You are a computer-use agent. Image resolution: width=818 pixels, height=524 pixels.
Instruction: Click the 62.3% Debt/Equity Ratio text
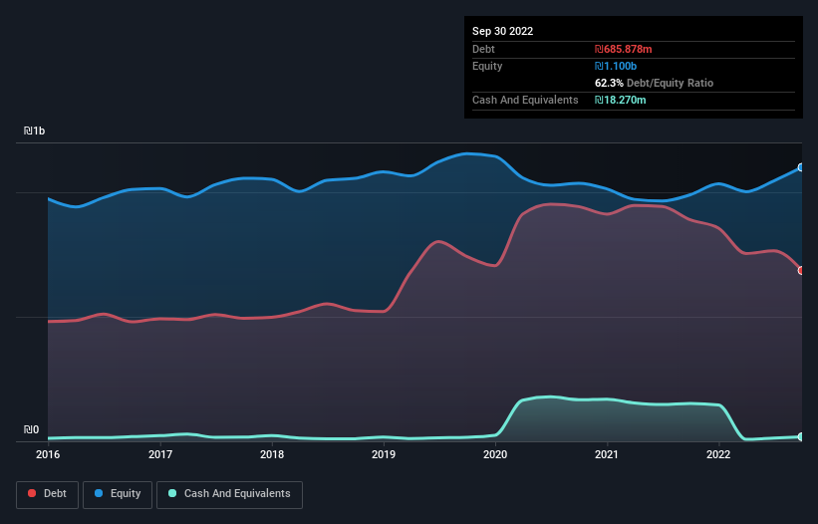tap(654, 83)
